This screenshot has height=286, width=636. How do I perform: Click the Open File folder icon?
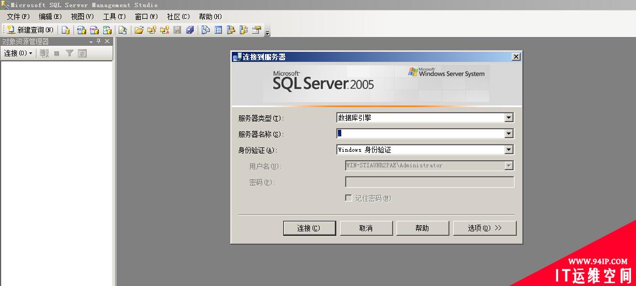[139, 30]
